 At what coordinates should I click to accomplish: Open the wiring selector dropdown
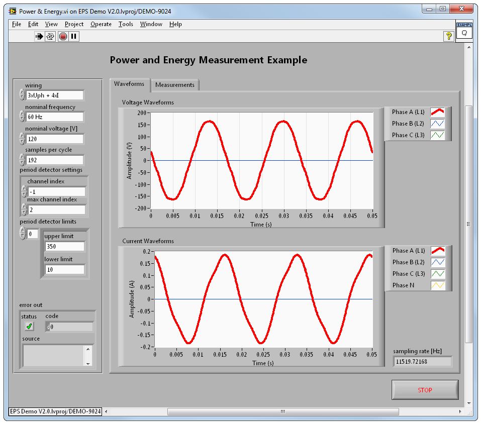pos(54,95)
